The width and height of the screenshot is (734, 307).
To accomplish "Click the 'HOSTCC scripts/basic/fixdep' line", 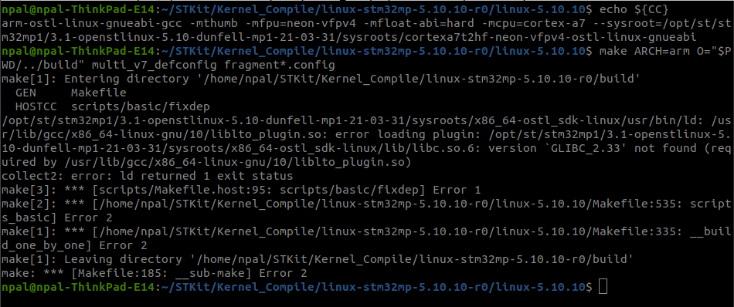I will 113,106.
